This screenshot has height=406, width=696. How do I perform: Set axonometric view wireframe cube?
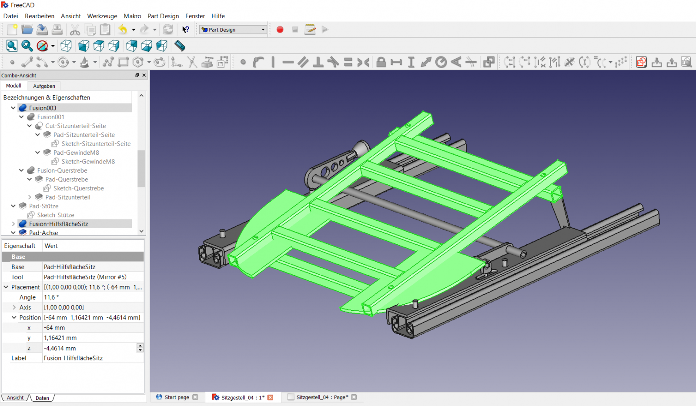[x=66, y=46]
